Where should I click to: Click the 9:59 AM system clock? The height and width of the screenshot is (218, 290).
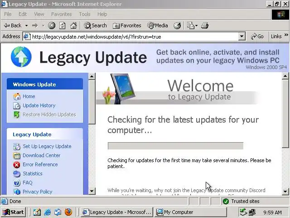pyautogui.click(x=272, y=213)
